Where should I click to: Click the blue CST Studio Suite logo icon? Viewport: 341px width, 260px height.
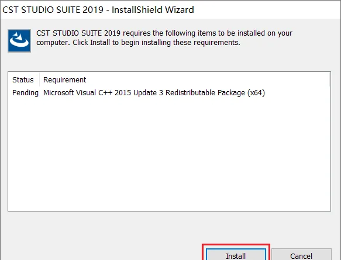pos(19,41)
